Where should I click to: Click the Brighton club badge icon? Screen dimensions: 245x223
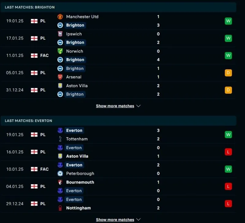[x=60, y=25]
